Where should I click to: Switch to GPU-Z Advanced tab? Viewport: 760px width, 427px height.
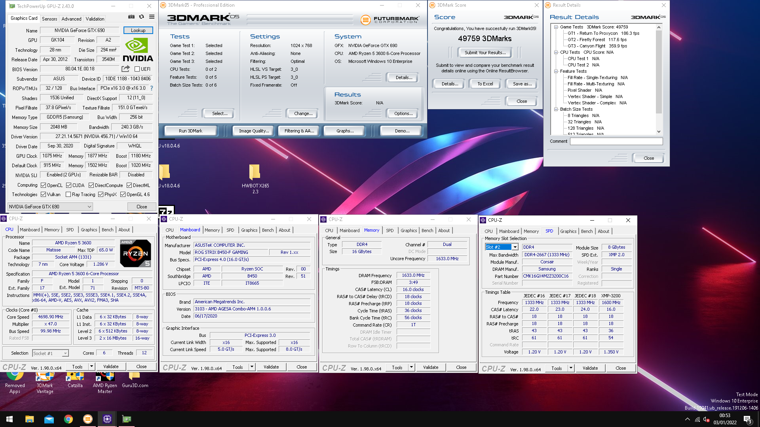click(x=71, y=19)
